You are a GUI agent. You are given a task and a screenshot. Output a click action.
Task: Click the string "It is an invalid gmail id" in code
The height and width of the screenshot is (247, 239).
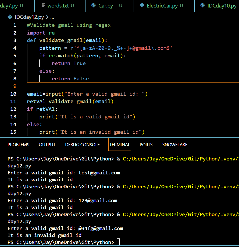click(x=100, y=132)
